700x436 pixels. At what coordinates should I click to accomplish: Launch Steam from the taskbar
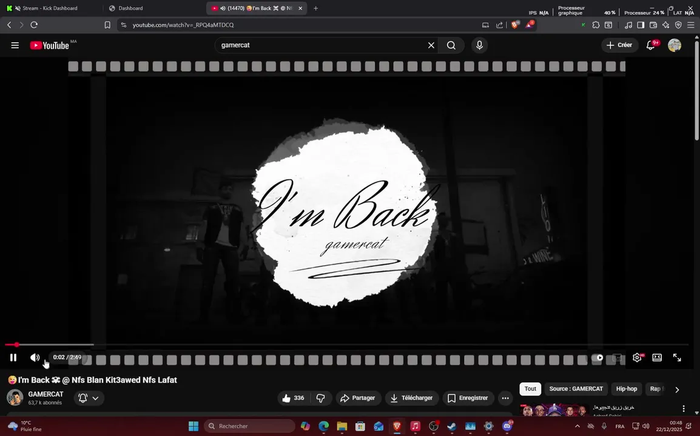[452, 426]
